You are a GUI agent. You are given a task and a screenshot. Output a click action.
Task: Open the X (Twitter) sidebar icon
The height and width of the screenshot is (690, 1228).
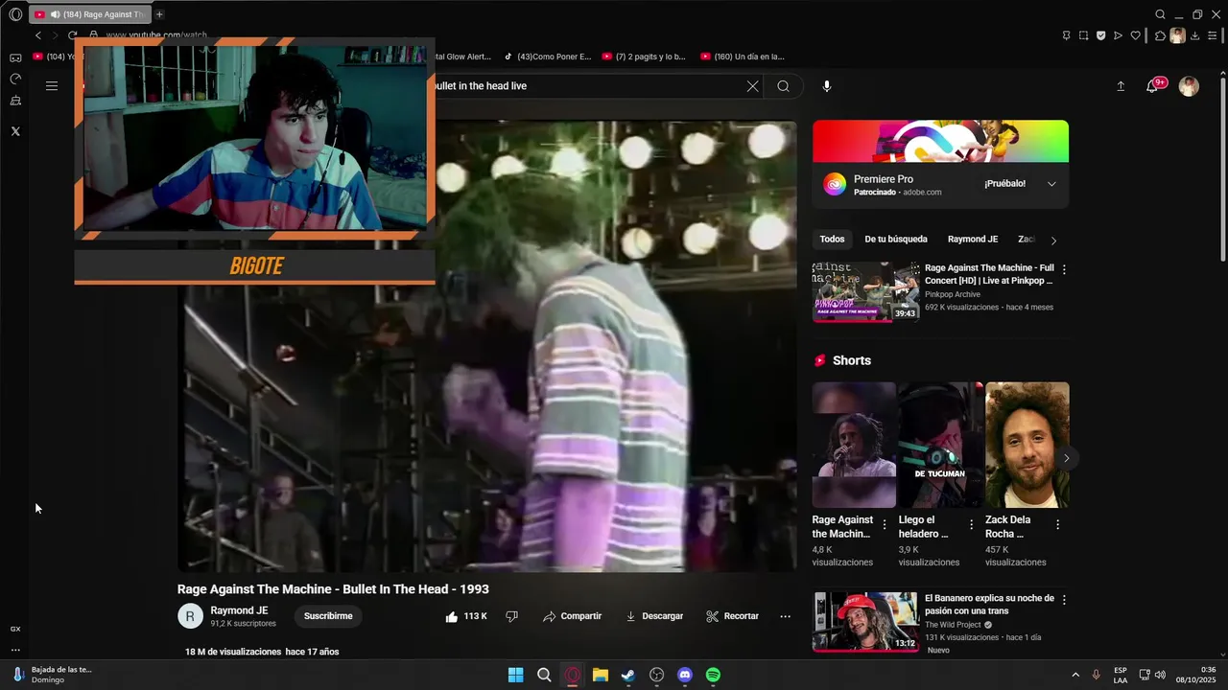[15, 131]
